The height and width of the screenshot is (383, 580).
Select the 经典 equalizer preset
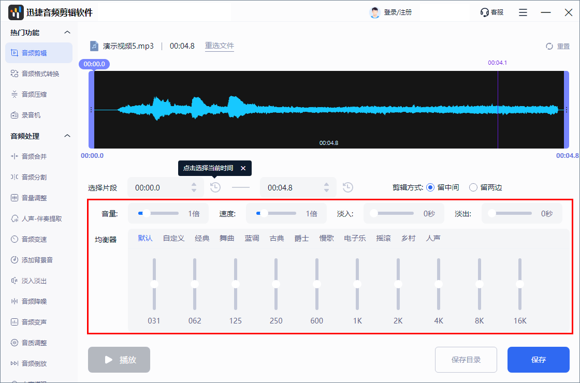[202, 238]
